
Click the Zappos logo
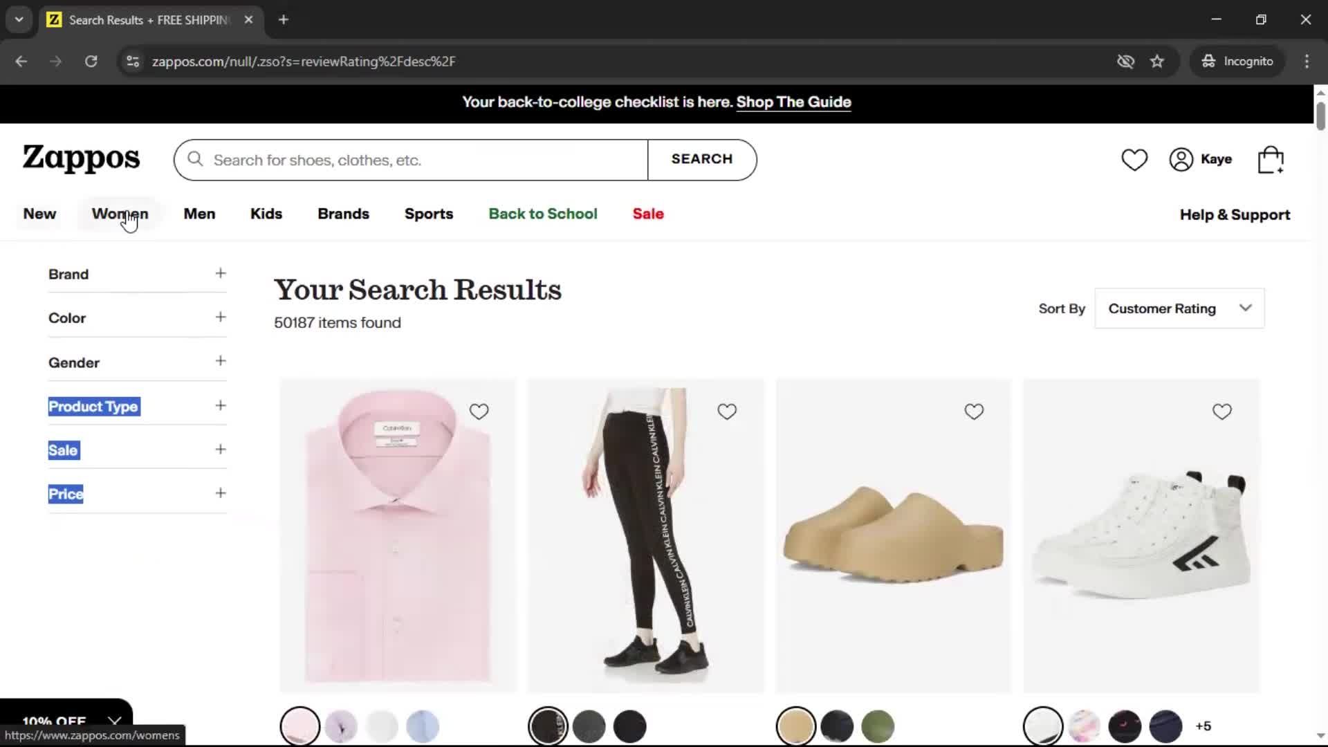(81, 158)
